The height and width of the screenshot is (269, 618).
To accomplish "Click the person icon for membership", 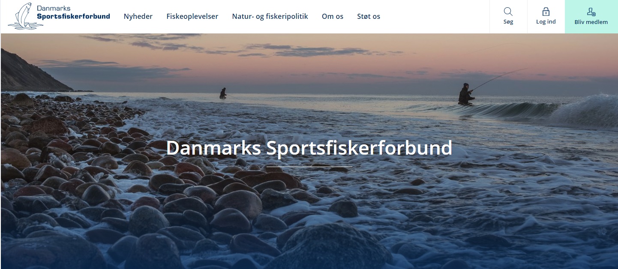I will pos(591,12).
